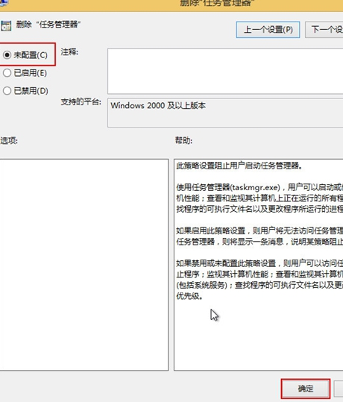This screenshot has width=343, height=402.
Task: Click the 注释: label
Action: point(69,52)
